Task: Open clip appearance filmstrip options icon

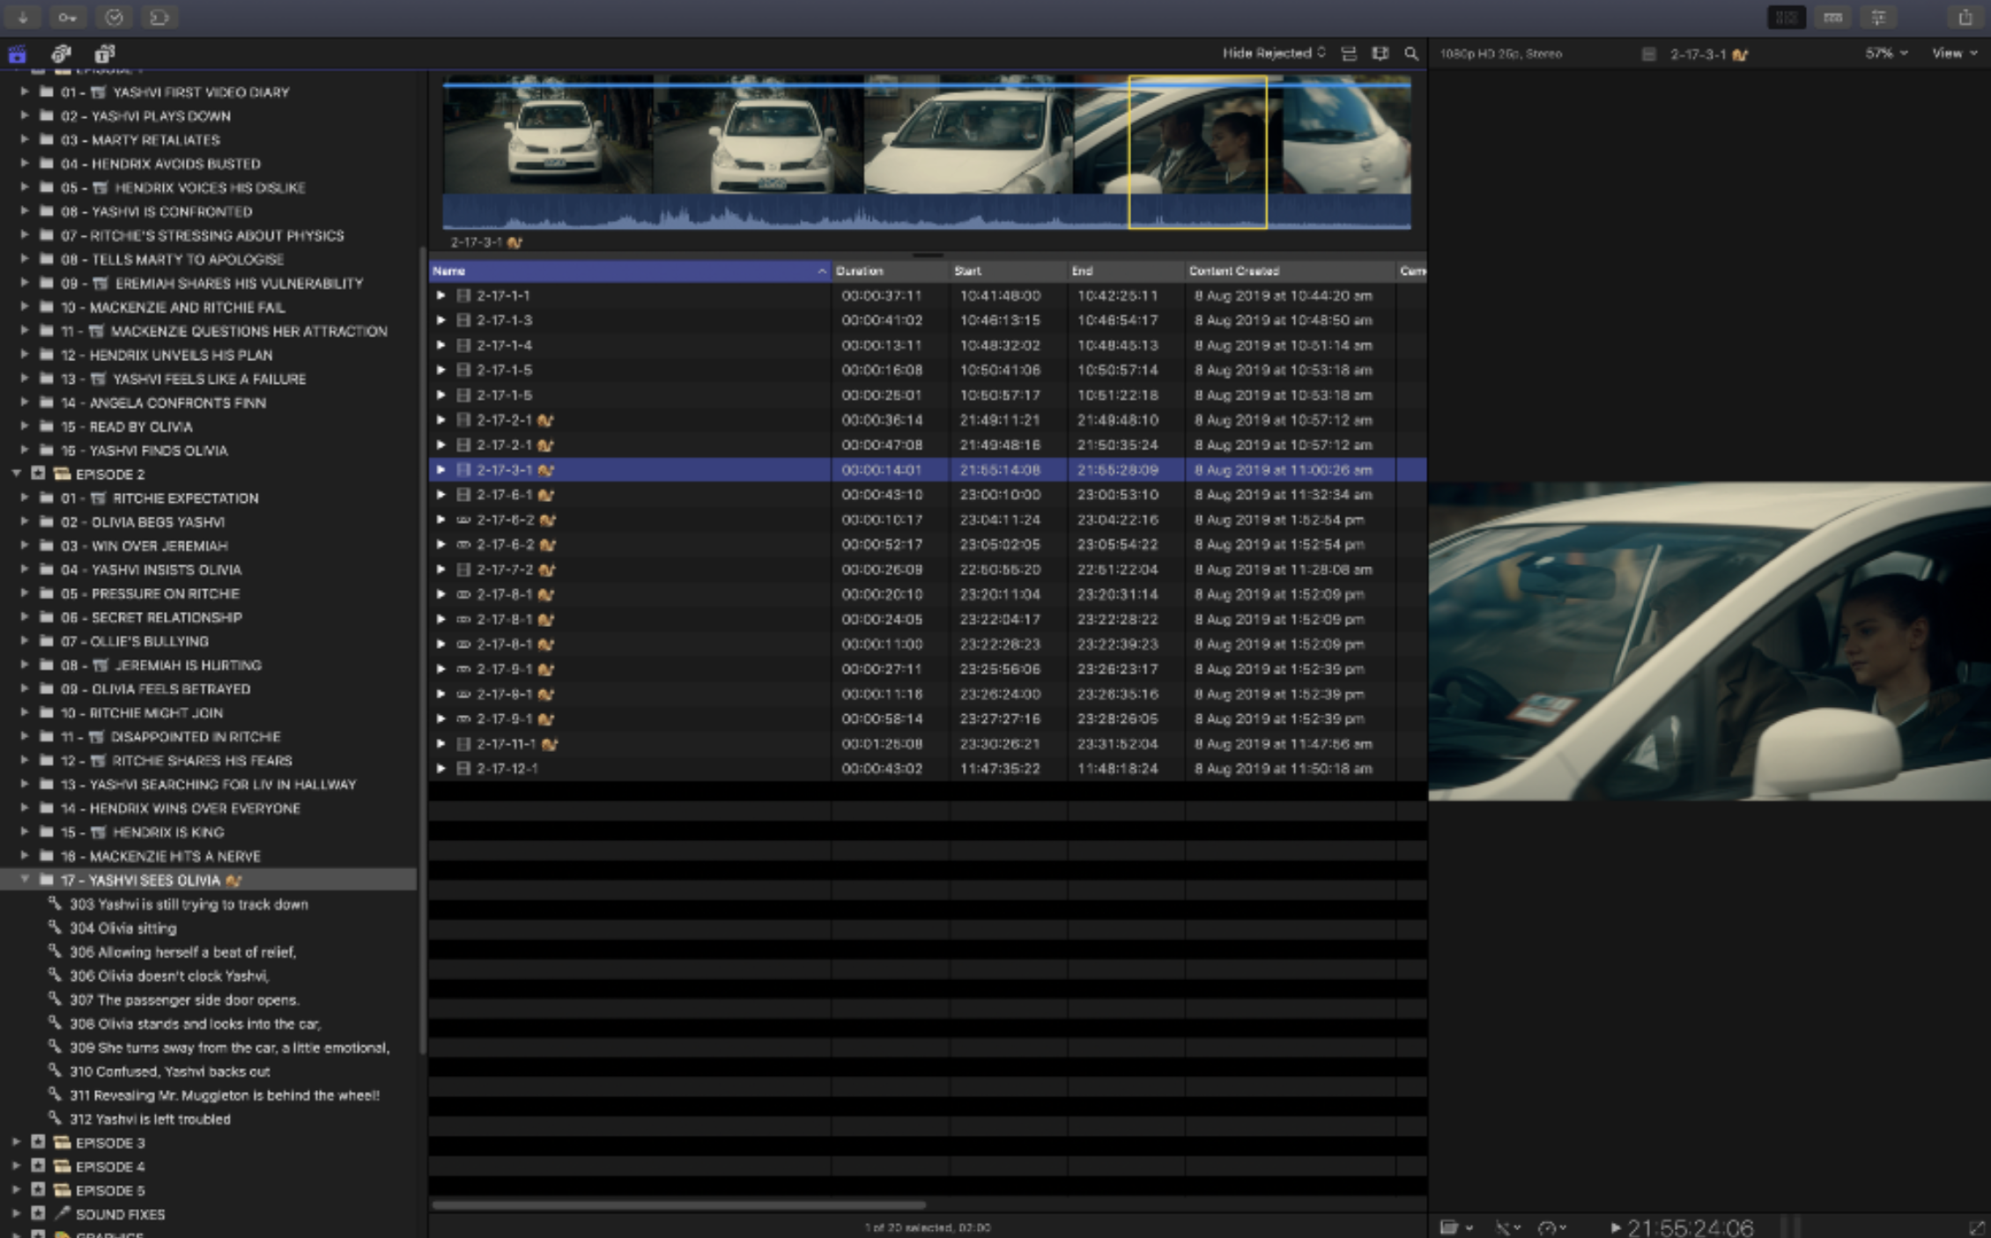Action: point(1380,54)
